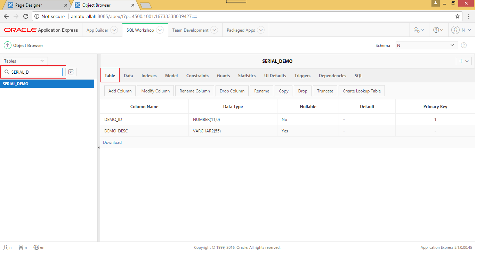
Task: Click the Add Column button
Action: coord(120,91)
